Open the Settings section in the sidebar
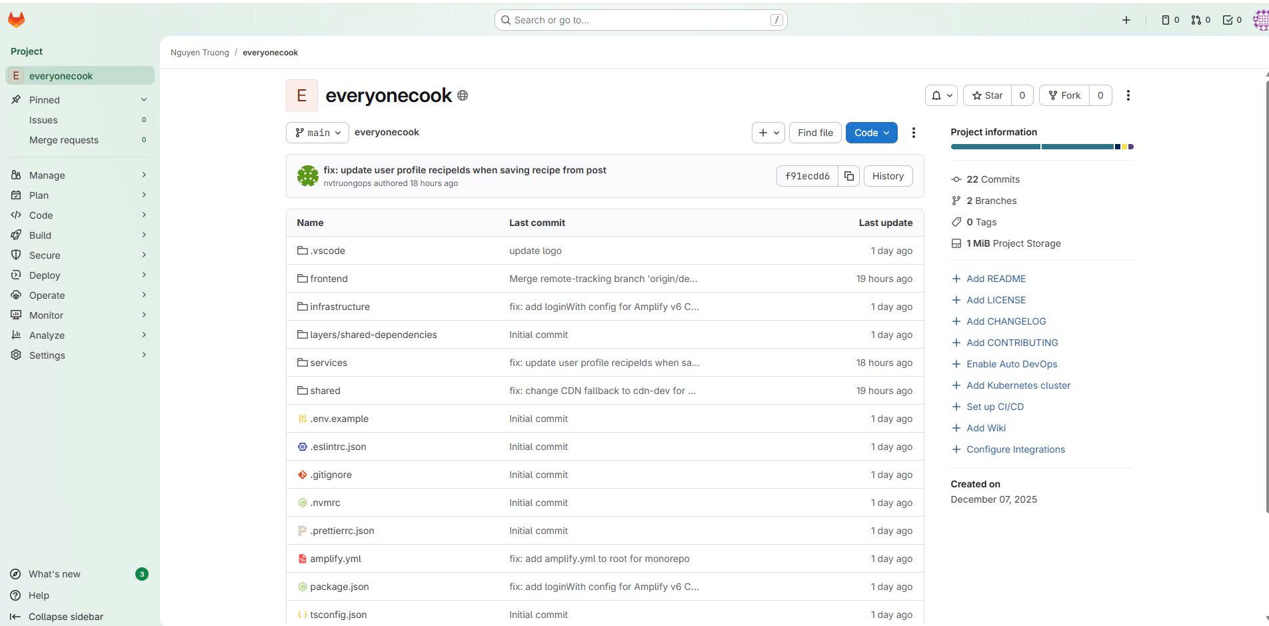 (47, 355)
